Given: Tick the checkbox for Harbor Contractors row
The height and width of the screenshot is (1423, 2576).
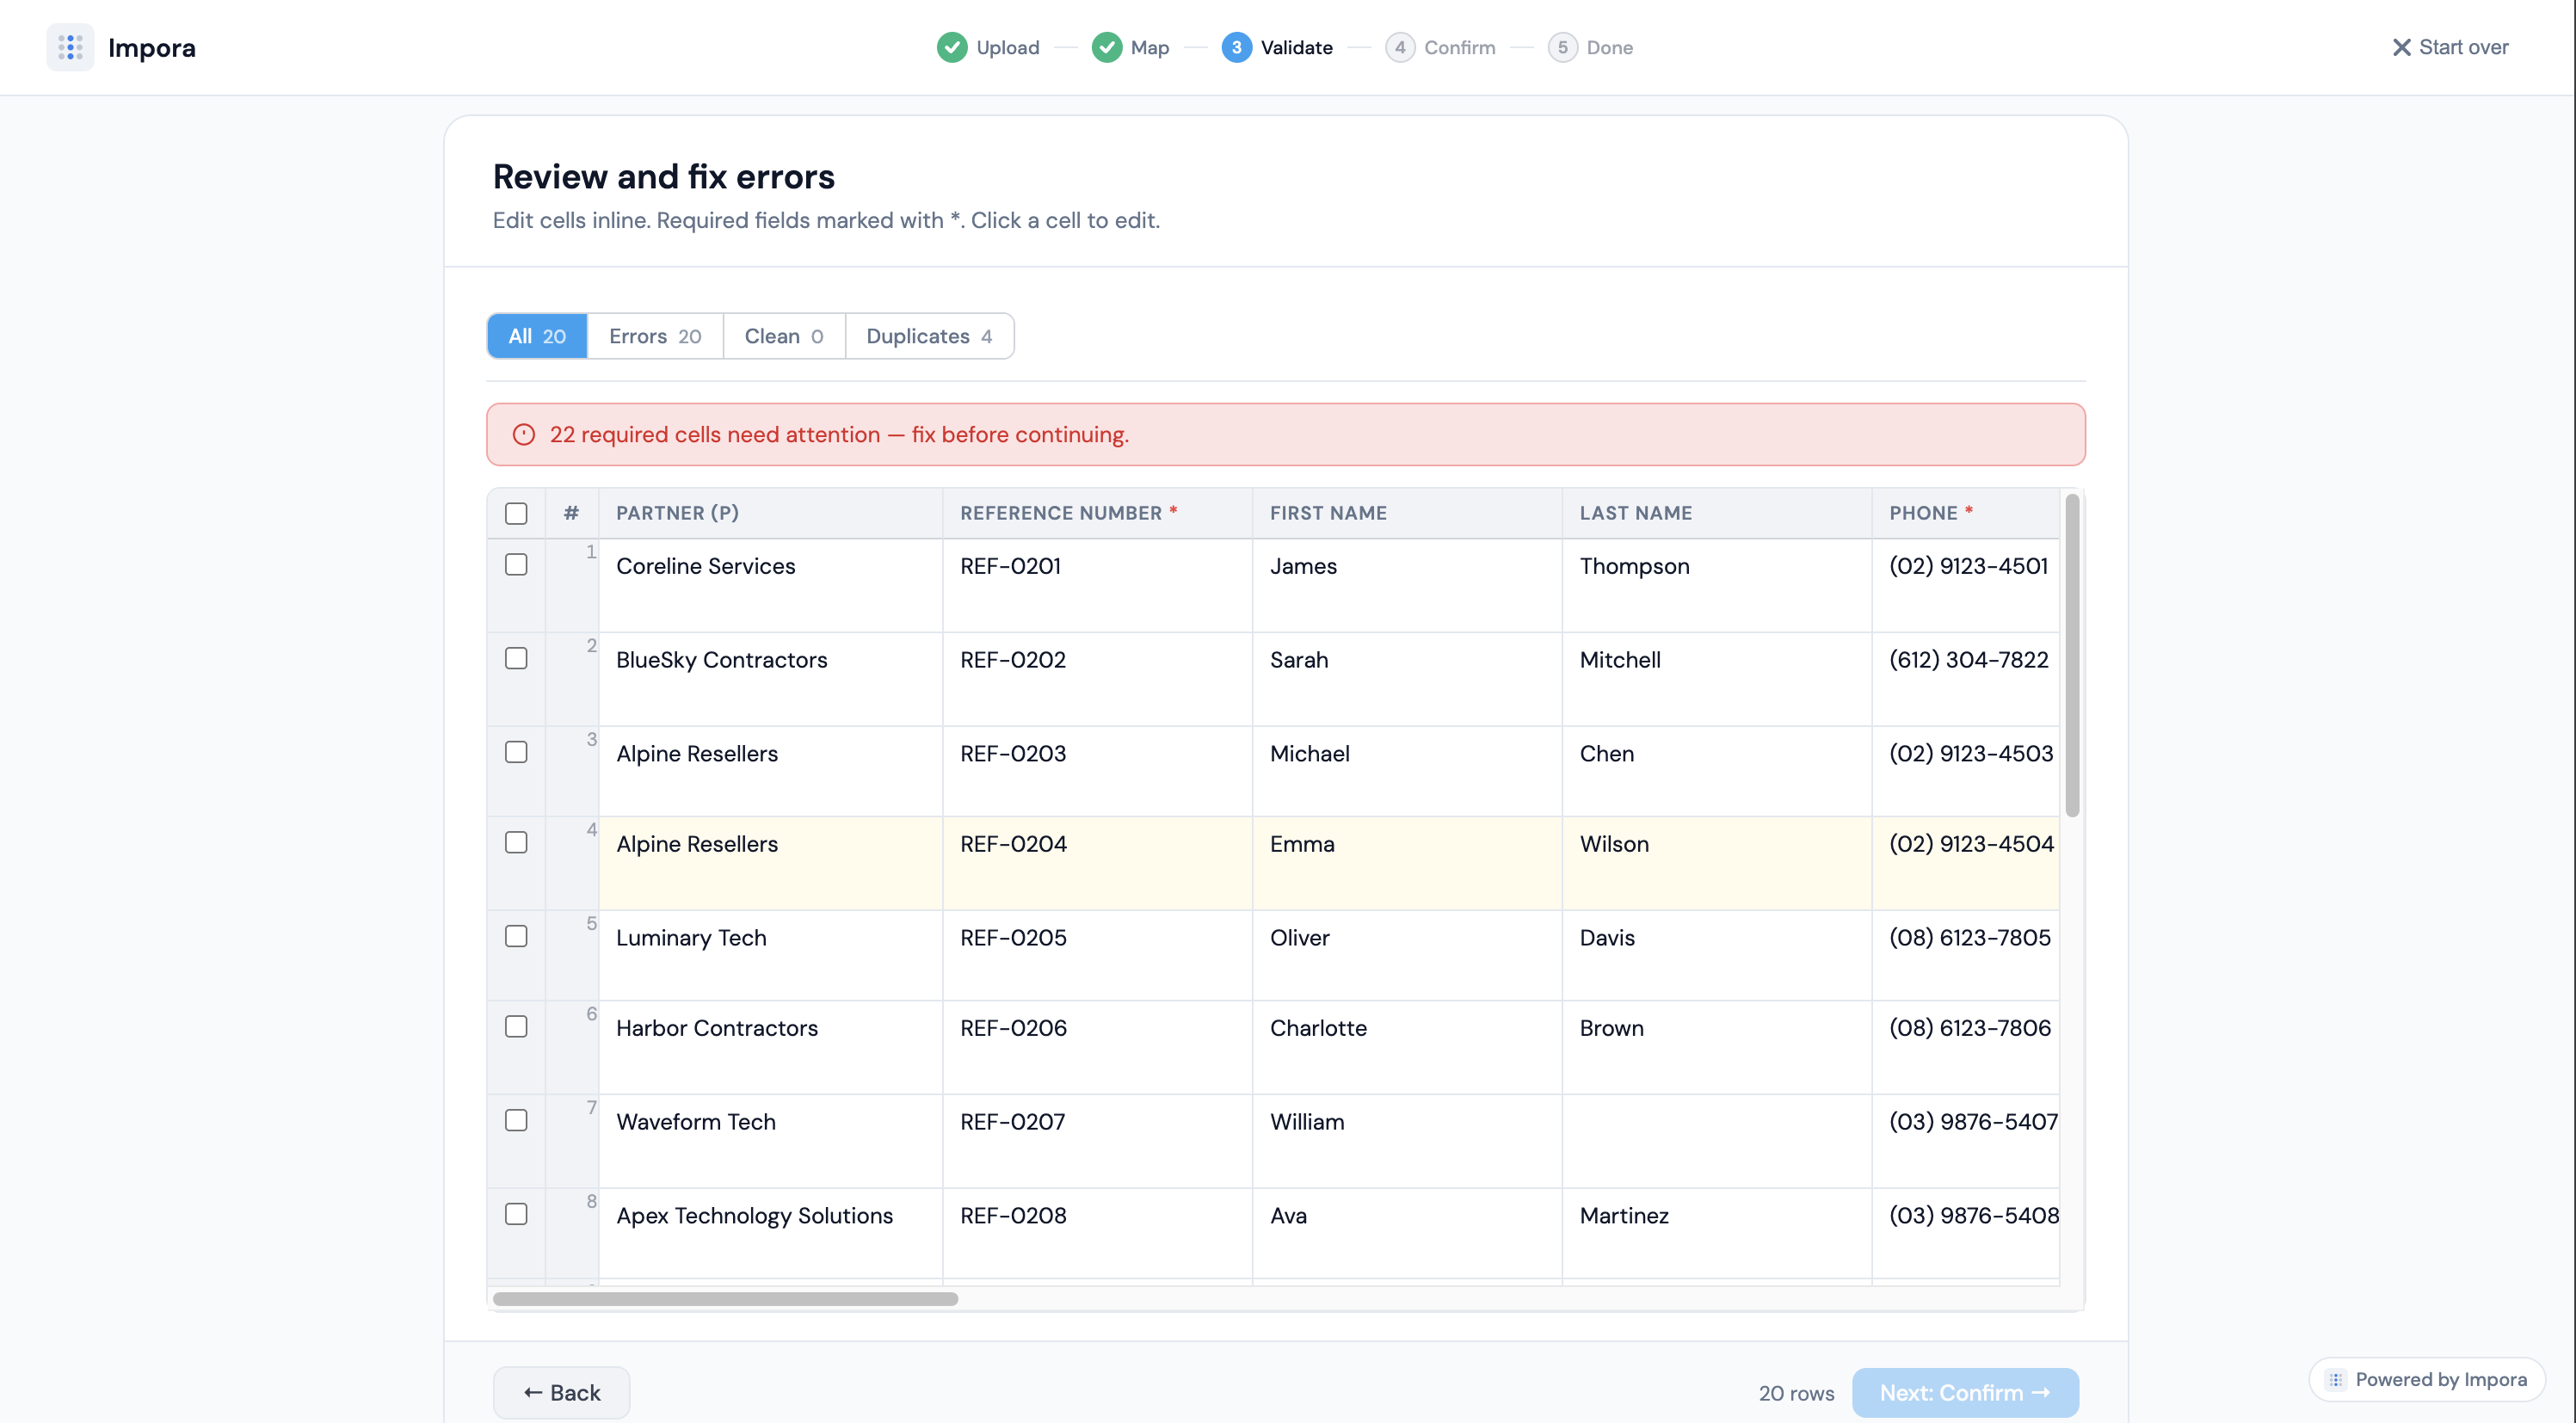Looking at the screenshot, I should click(516, 1026).
